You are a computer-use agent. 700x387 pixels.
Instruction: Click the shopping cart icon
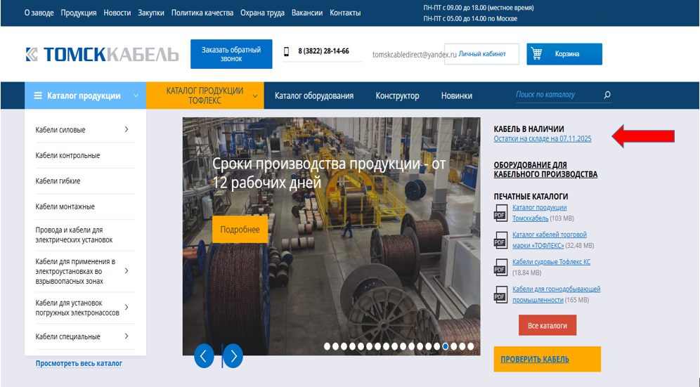537,54
